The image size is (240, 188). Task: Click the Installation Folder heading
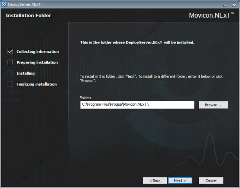28,16
